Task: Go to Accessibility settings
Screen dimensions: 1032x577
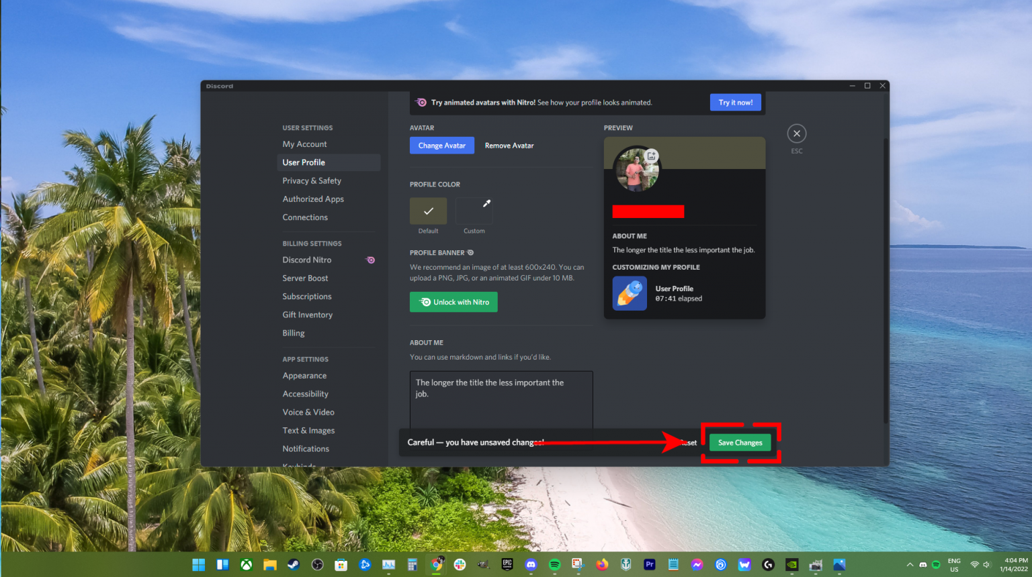Action: 329,394
